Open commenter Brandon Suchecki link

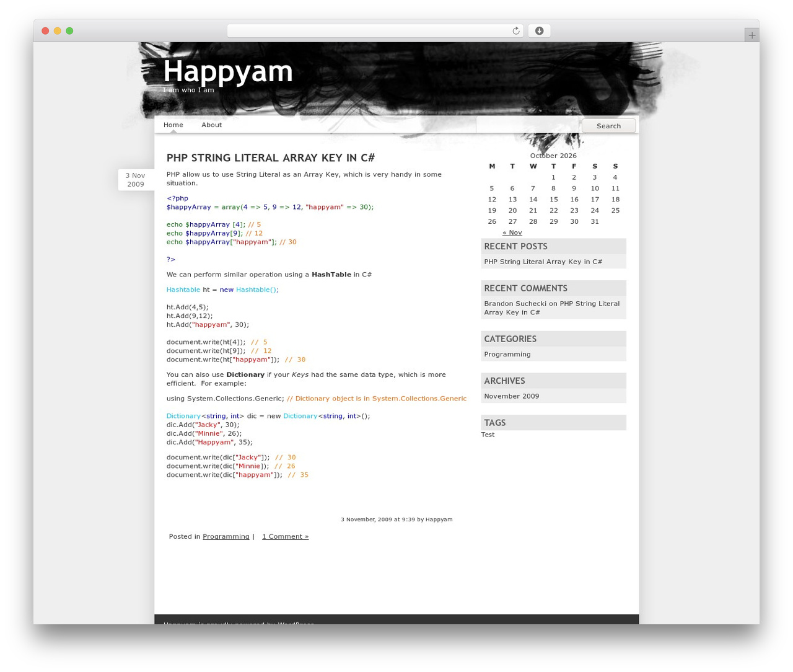click(x=515, y=304)
